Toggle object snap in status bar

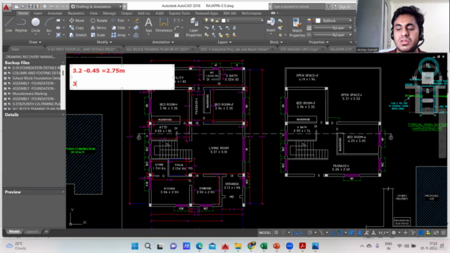[340, 233]
